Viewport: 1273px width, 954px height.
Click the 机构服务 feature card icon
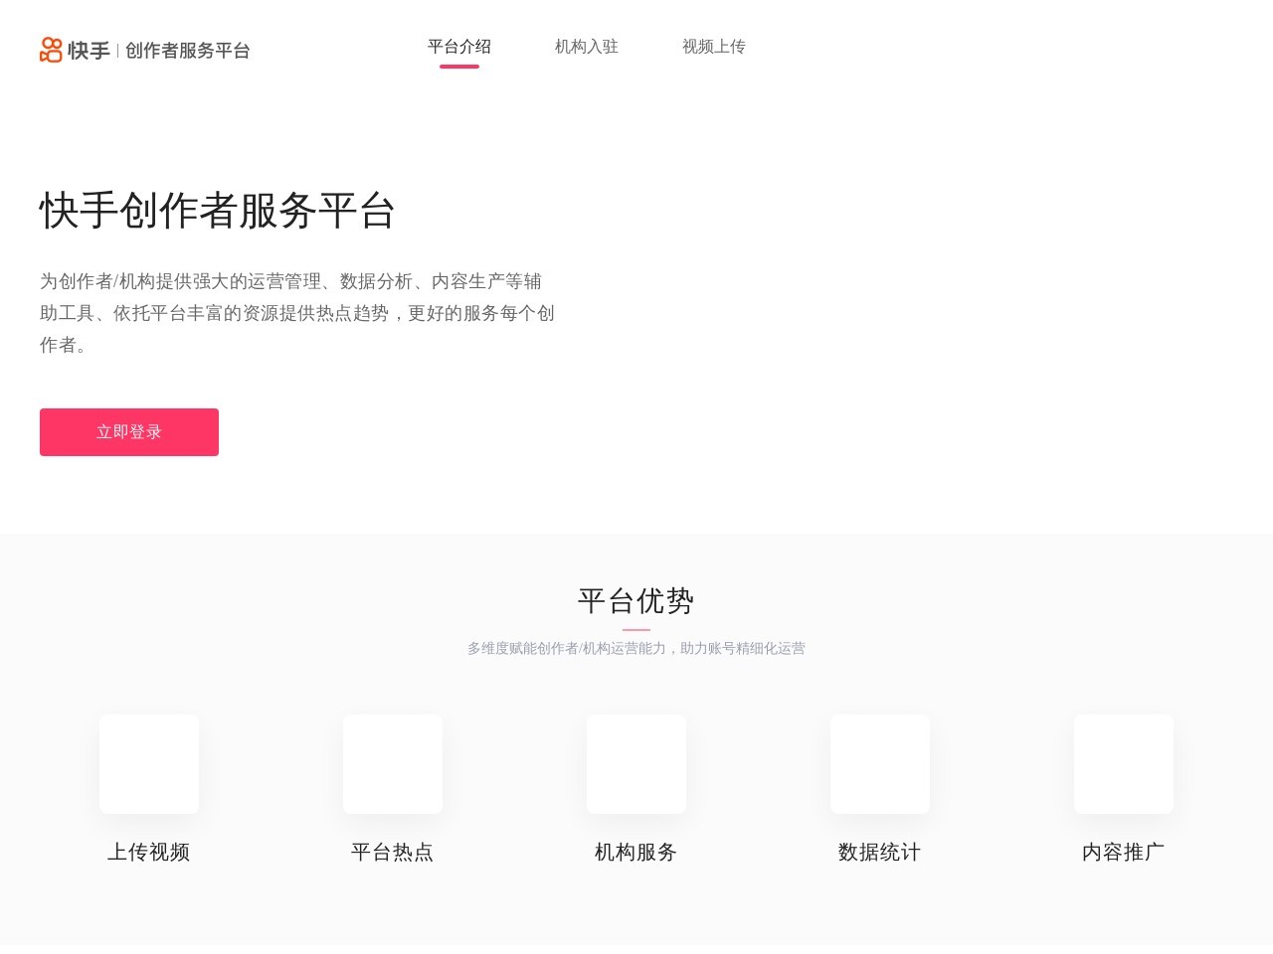[636, 764]
